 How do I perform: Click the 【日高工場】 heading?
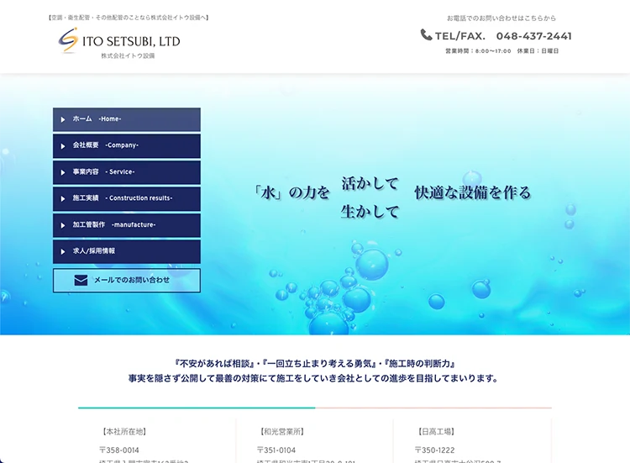(436, 432)
